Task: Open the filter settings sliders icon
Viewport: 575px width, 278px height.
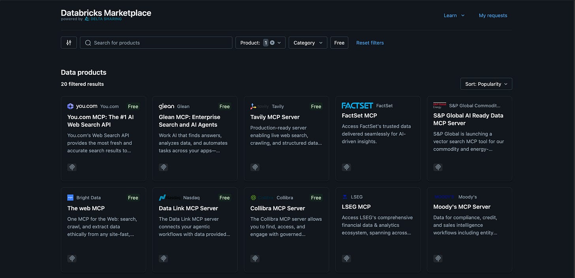Action: (x=69, y=43)
